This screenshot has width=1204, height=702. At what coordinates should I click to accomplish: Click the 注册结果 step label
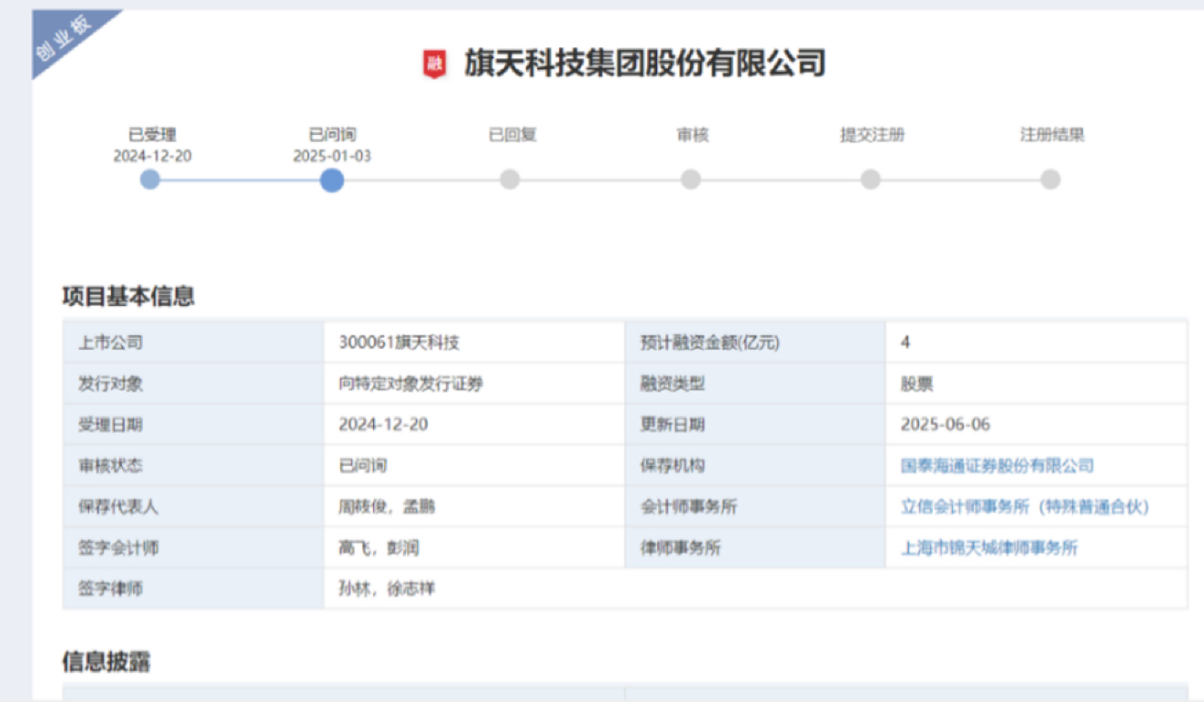(1052, 136)
